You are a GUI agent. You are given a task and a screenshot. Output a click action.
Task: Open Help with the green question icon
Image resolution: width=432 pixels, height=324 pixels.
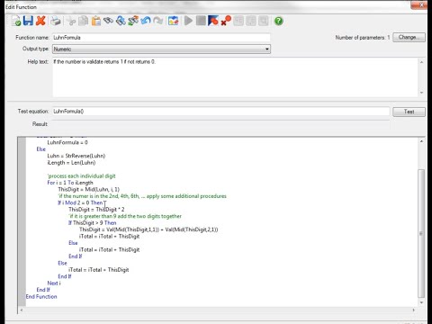(279, 21)
